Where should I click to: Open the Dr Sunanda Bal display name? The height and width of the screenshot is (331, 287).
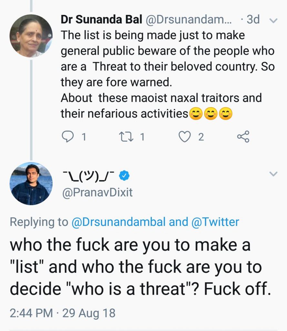[x=102, y=20]
